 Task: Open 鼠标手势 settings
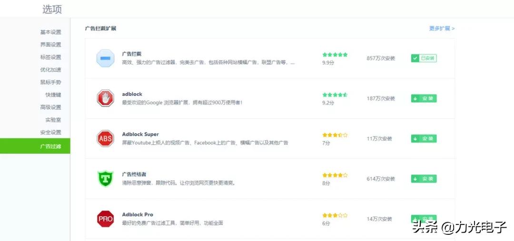tap(50, 82)
